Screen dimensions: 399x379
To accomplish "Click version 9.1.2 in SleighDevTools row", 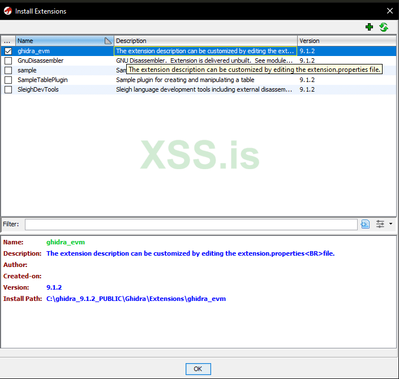I will [307, 90].
